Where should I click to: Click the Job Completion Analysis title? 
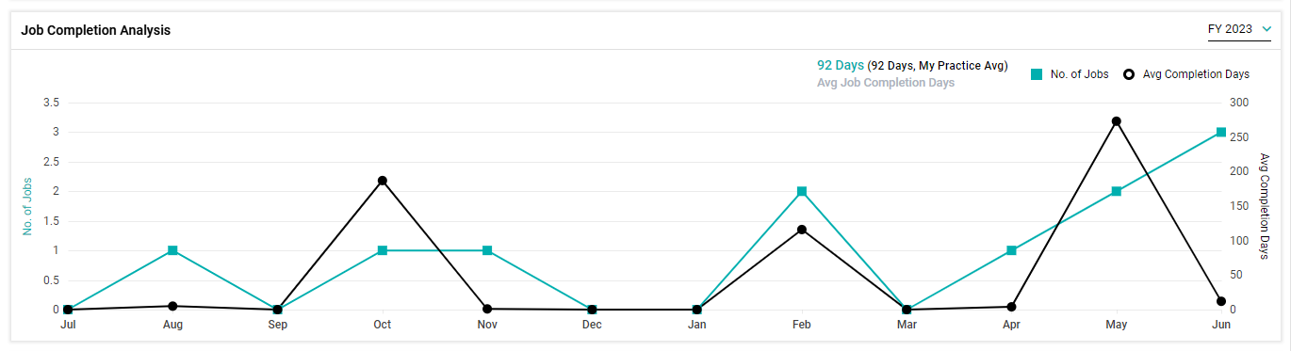coord(96,30)
